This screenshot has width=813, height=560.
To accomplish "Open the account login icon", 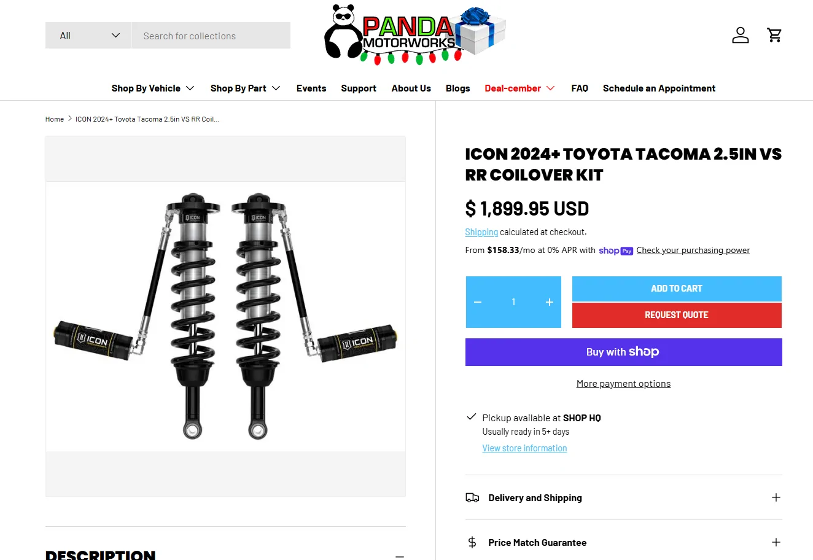I will click(740, 35).
